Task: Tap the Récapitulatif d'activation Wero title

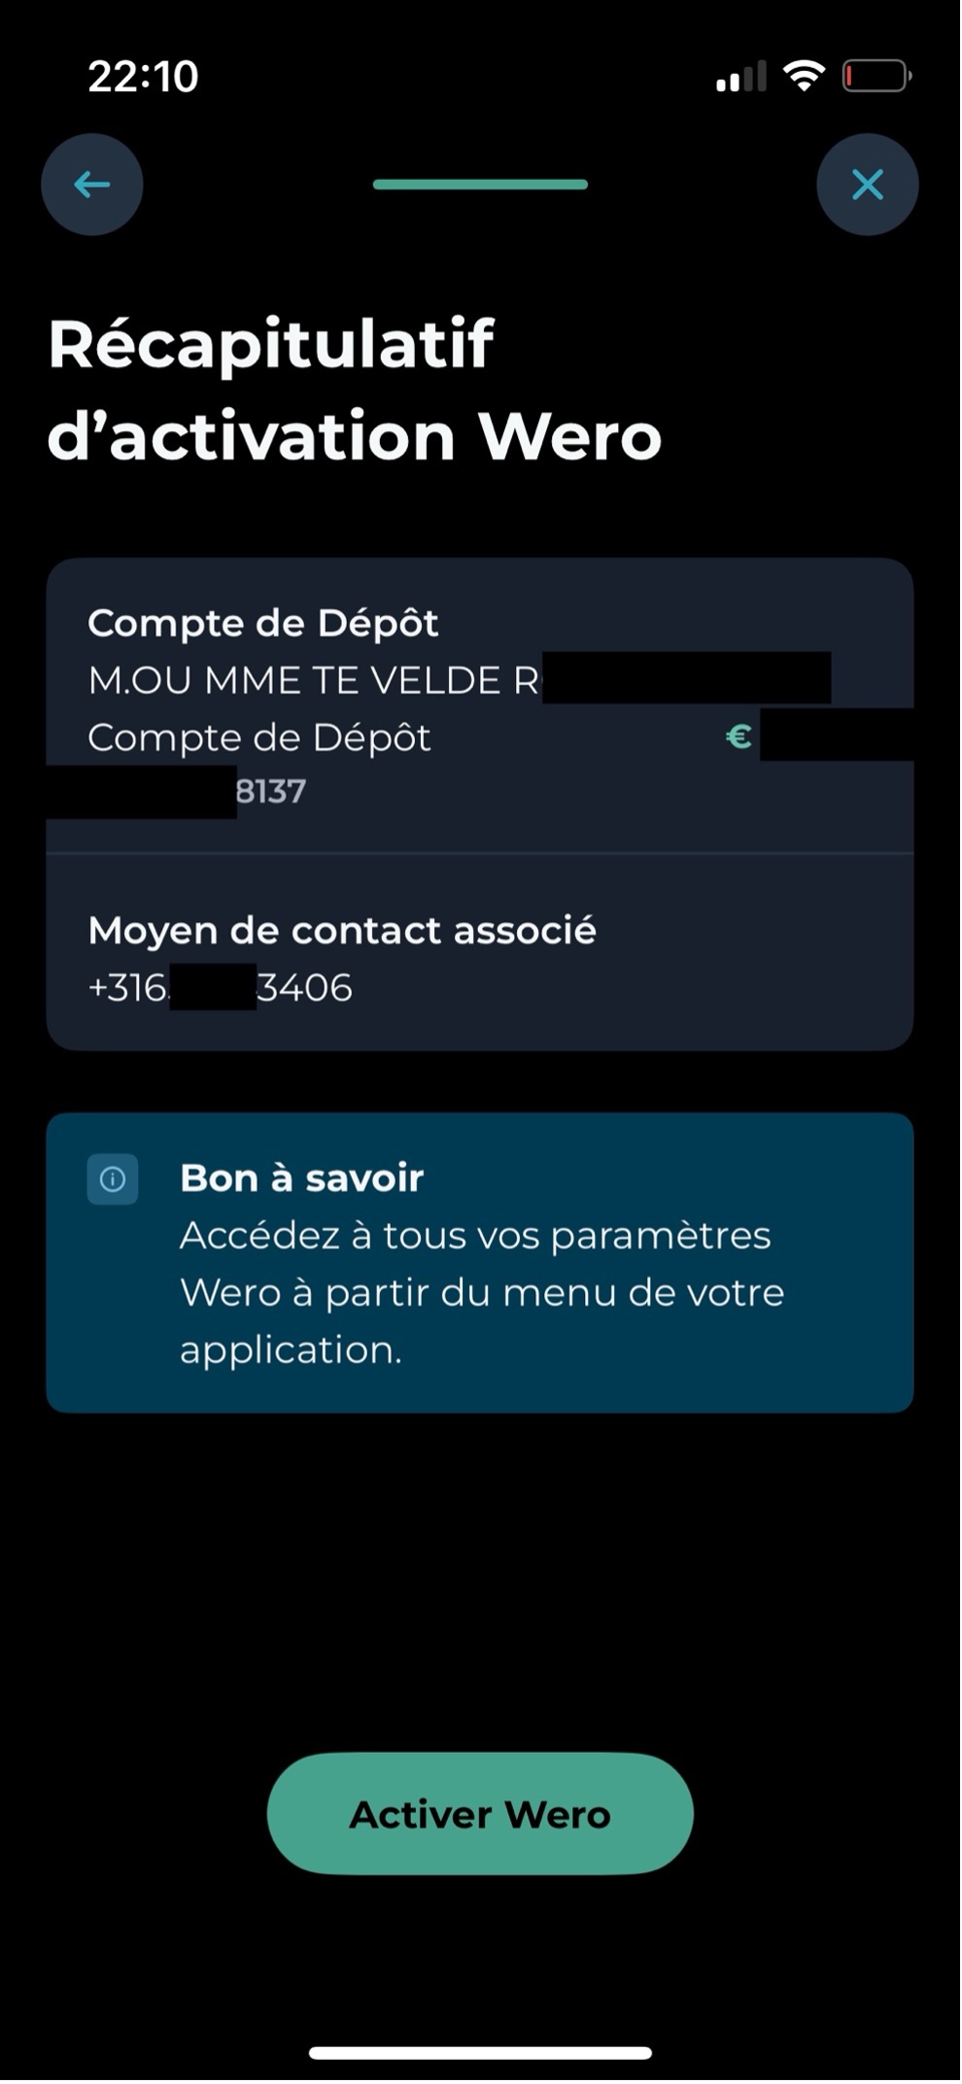Action: [355, 390]
